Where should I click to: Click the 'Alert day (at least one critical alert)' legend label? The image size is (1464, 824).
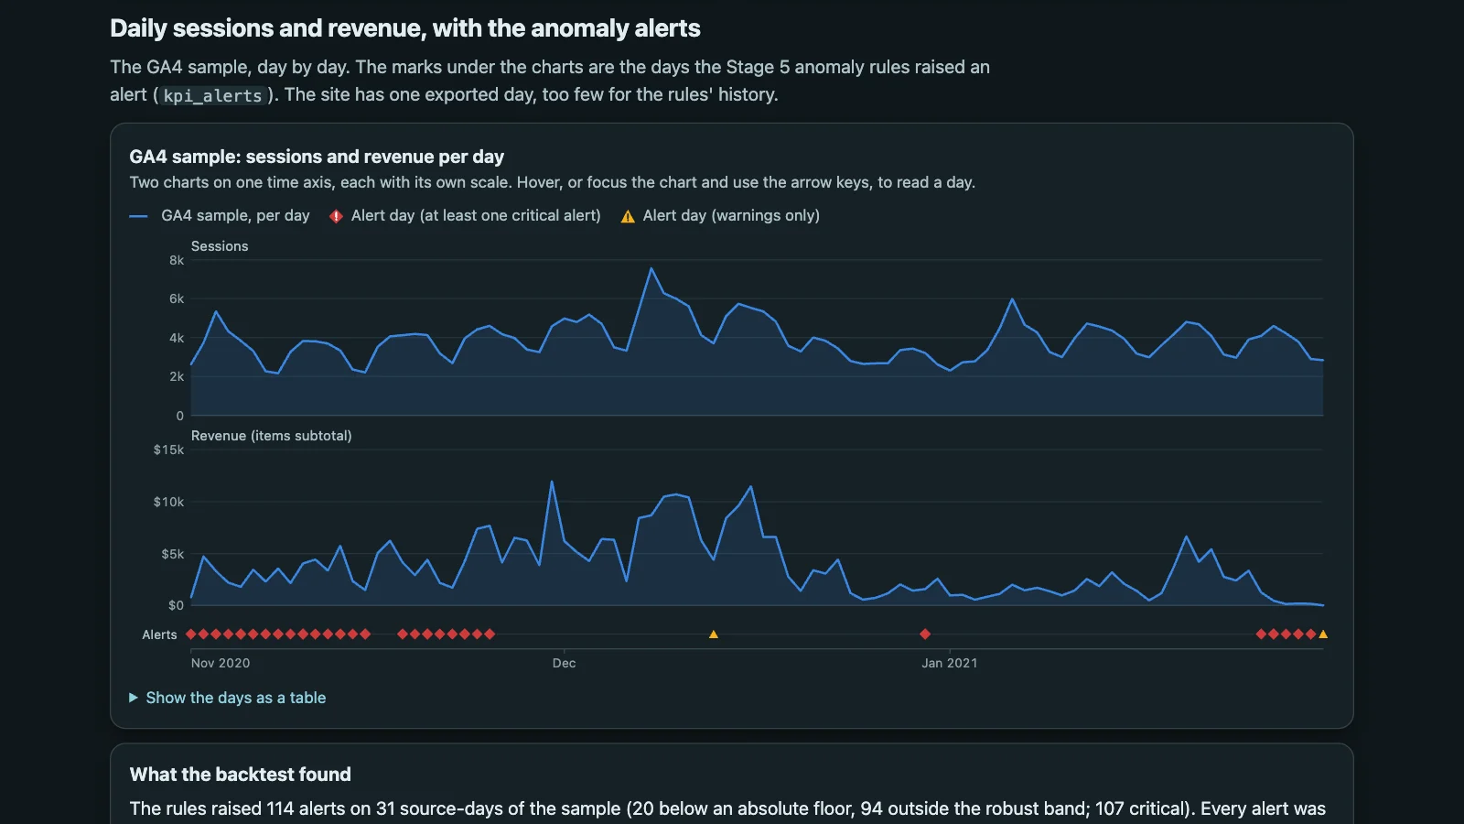[476, 216]
